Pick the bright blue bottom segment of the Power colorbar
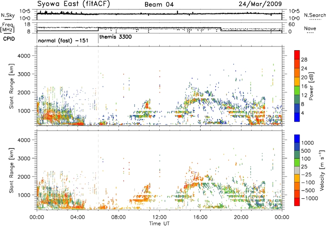 point(297,117)
